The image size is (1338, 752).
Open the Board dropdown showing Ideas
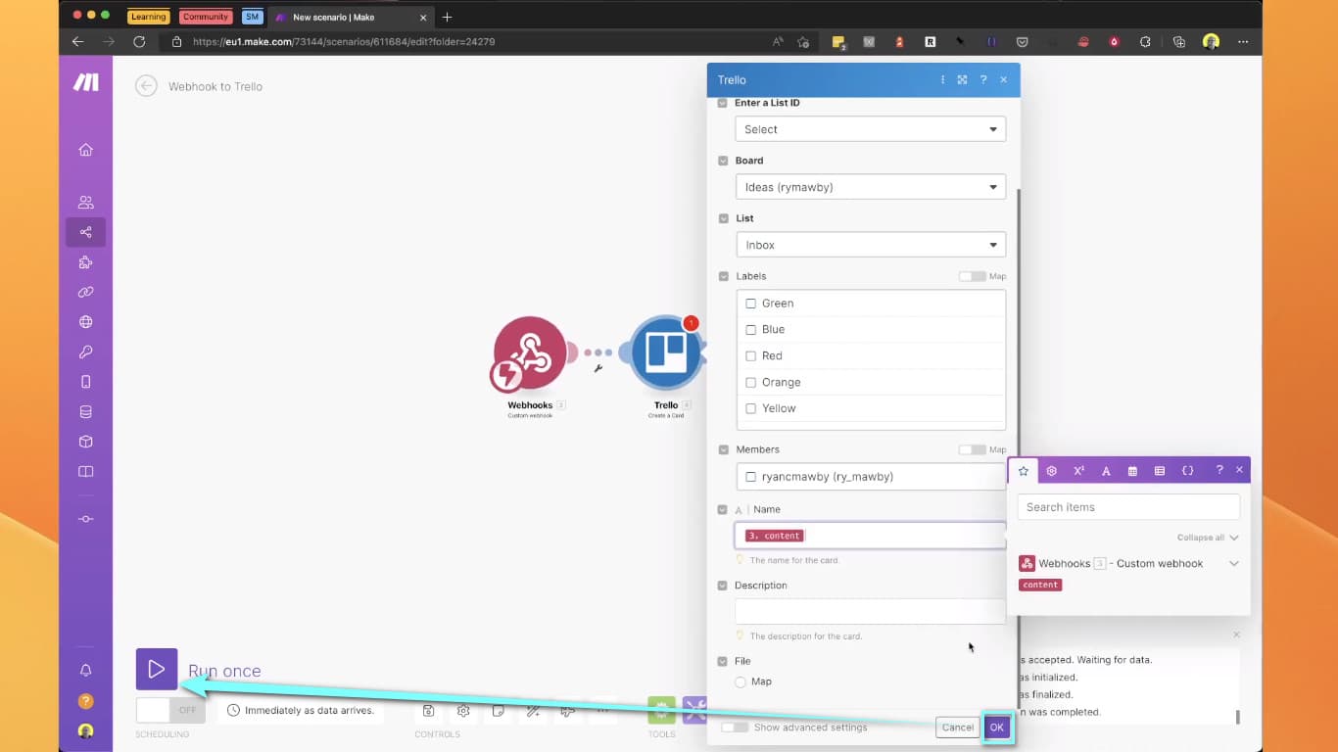[870, 187]
